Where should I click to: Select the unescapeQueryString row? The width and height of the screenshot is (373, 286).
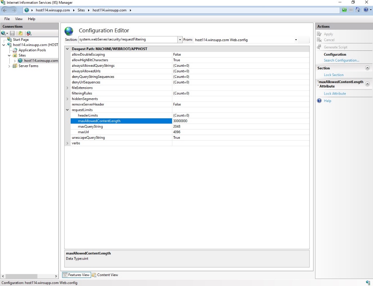tap(190, 138)
